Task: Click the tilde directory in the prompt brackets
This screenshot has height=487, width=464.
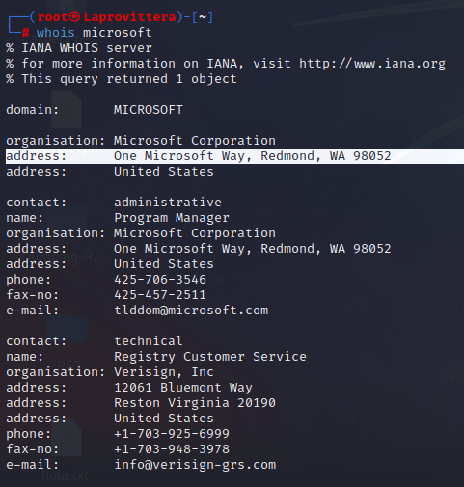Action: (203, 17)
